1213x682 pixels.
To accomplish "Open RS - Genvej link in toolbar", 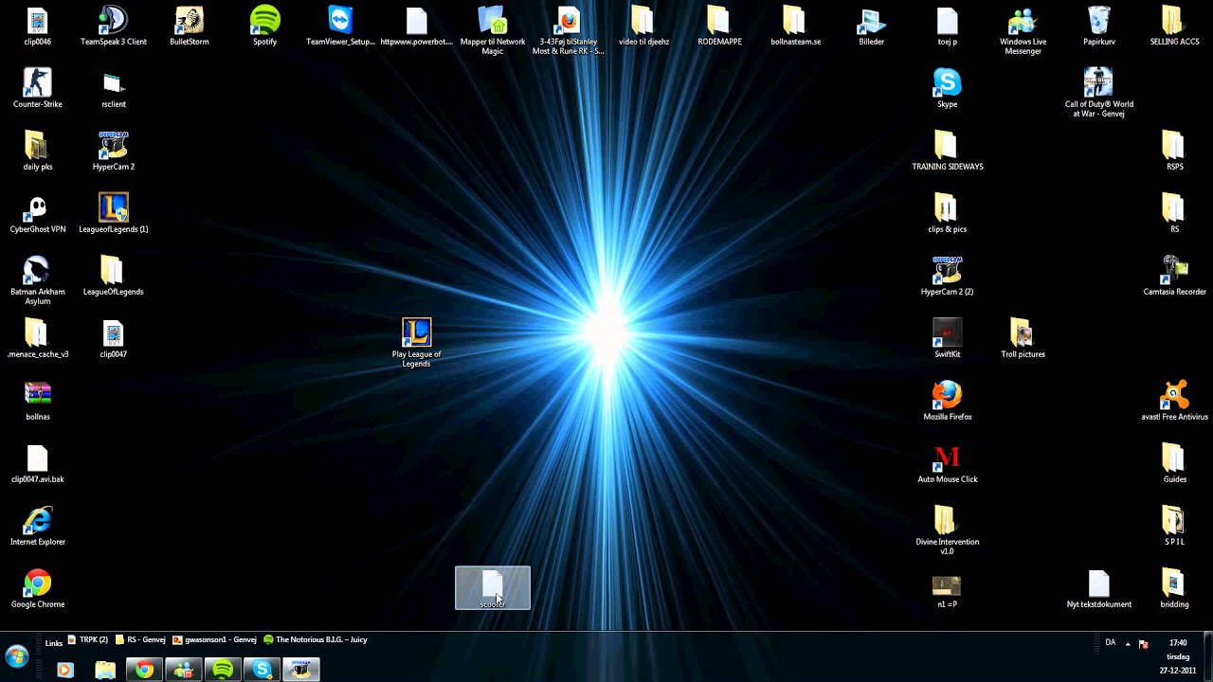I will [141, 640].
